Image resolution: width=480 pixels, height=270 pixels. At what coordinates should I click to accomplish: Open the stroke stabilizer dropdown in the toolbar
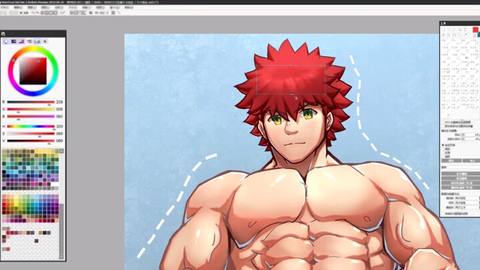(100, 13)
